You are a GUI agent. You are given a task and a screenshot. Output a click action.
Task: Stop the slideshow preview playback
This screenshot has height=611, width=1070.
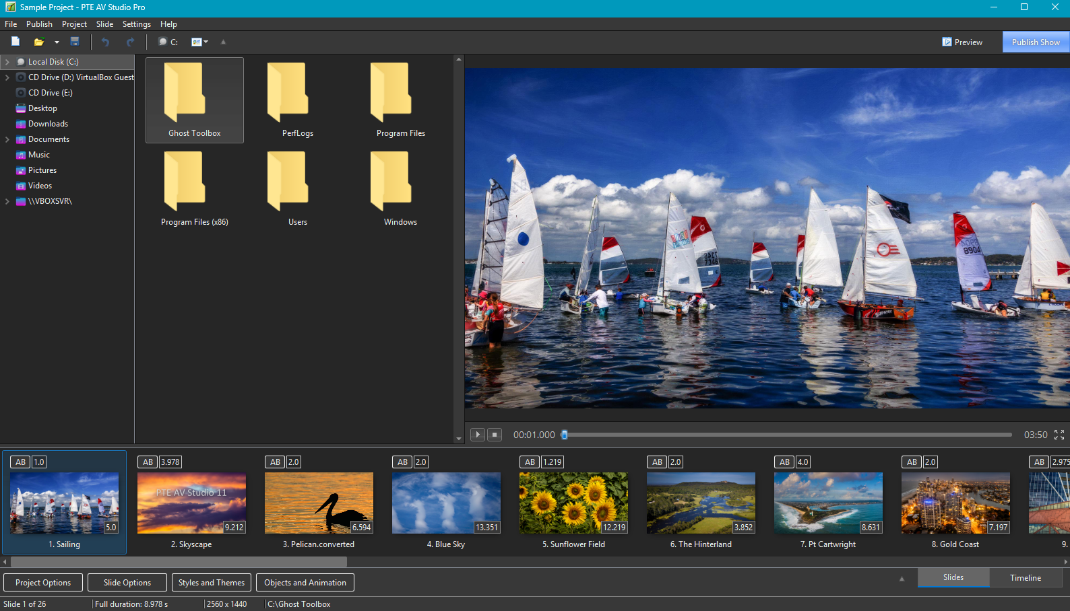point(495,435)
